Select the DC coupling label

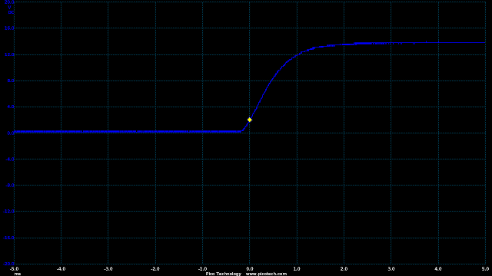(x=11, y=12)
